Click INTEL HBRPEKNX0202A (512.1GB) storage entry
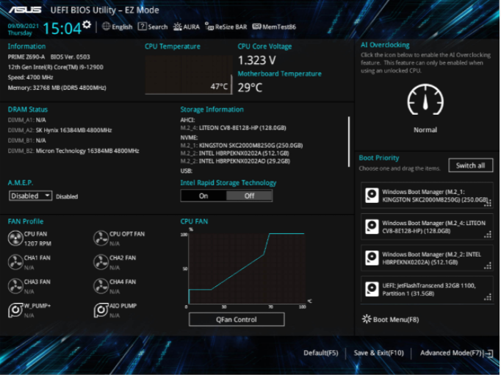The height and width of the screenshot is (375, 501). pos(235,153)
